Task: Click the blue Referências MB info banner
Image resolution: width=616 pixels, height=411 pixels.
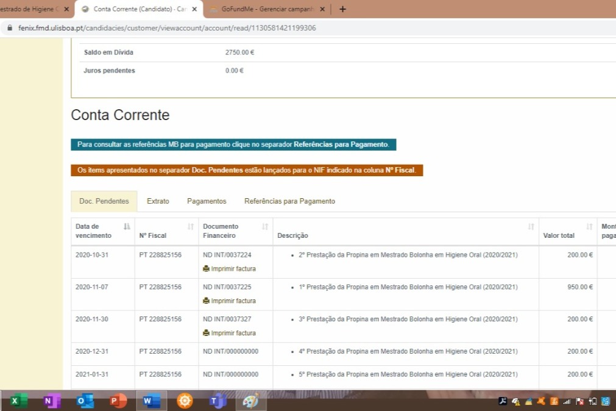Action: click(x=233, y=145)
